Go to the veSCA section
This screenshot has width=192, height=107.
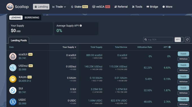(x=101, y=7)
